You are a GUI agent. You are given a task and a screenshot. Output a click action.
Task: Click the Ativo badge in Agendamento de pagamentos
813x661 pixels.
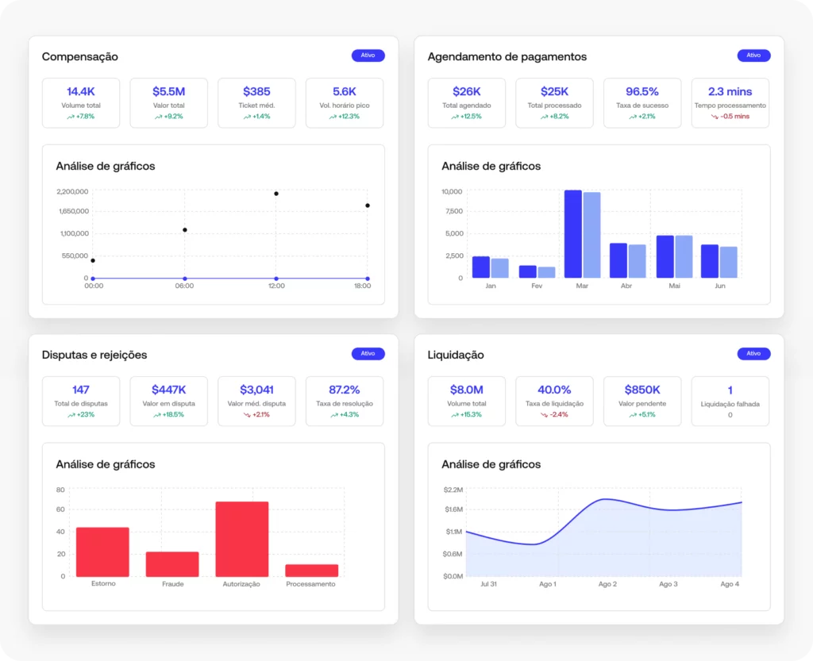click(753, 56)
